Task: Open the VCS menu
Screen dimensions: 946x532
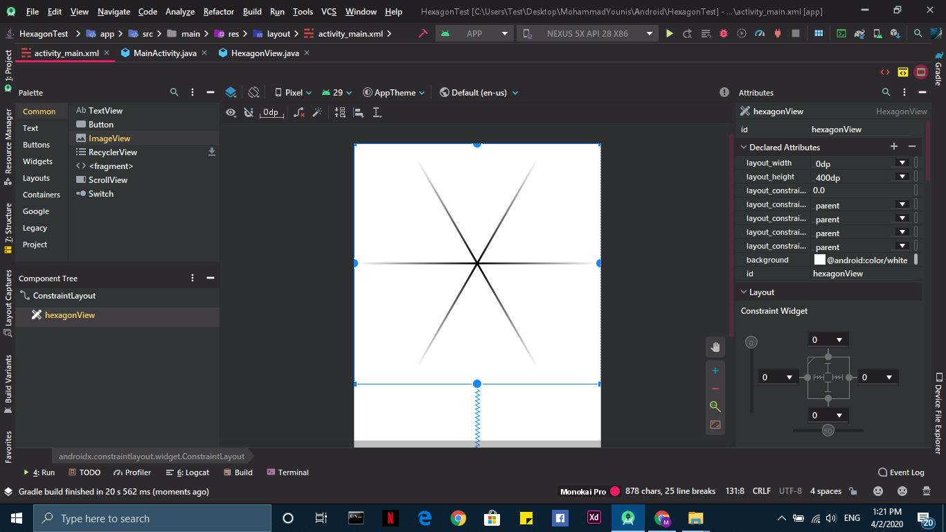Action: (x=328, y=12)
